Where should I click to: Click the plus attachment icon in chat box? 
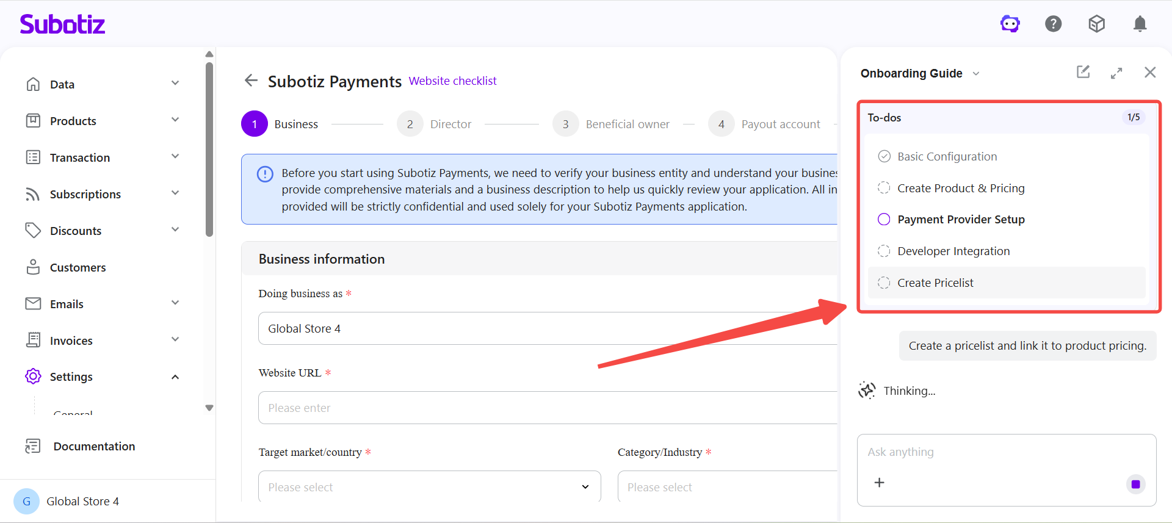click(879, 483)
